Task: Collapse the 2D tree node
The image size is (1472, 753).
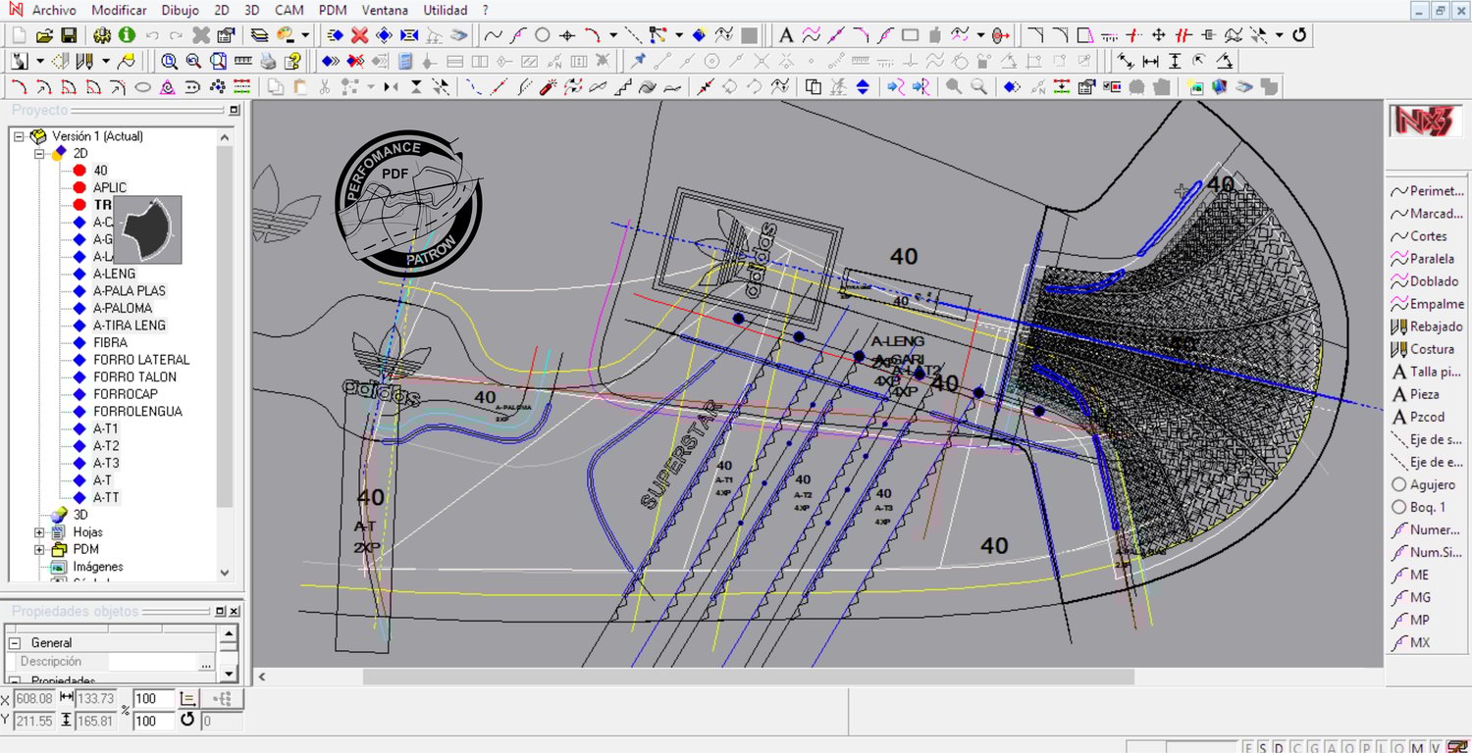Action: click(x=40, y=154)
